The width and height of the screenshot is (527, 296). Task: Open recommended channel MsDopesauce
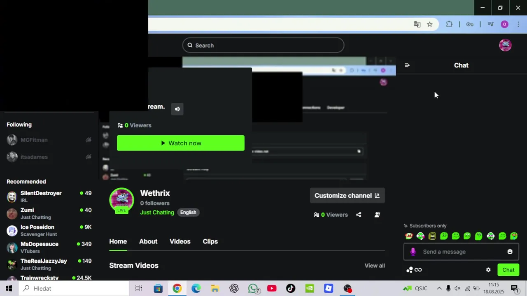tap(49, 247)
